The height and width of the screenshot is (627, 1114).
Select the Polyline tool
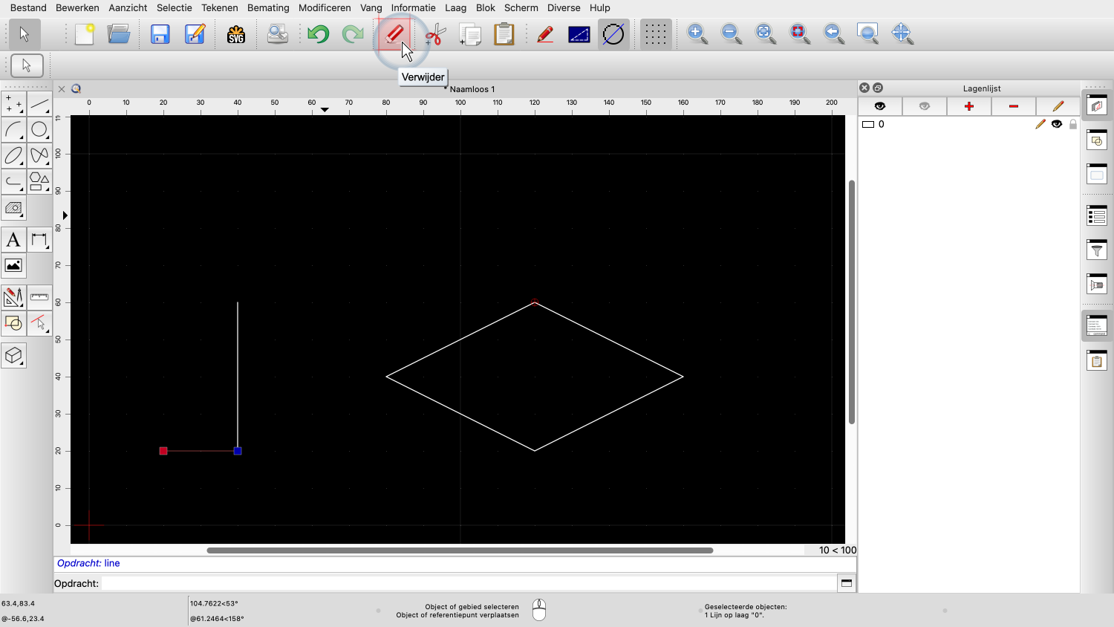pyautogui.click(x=13, y=182)
